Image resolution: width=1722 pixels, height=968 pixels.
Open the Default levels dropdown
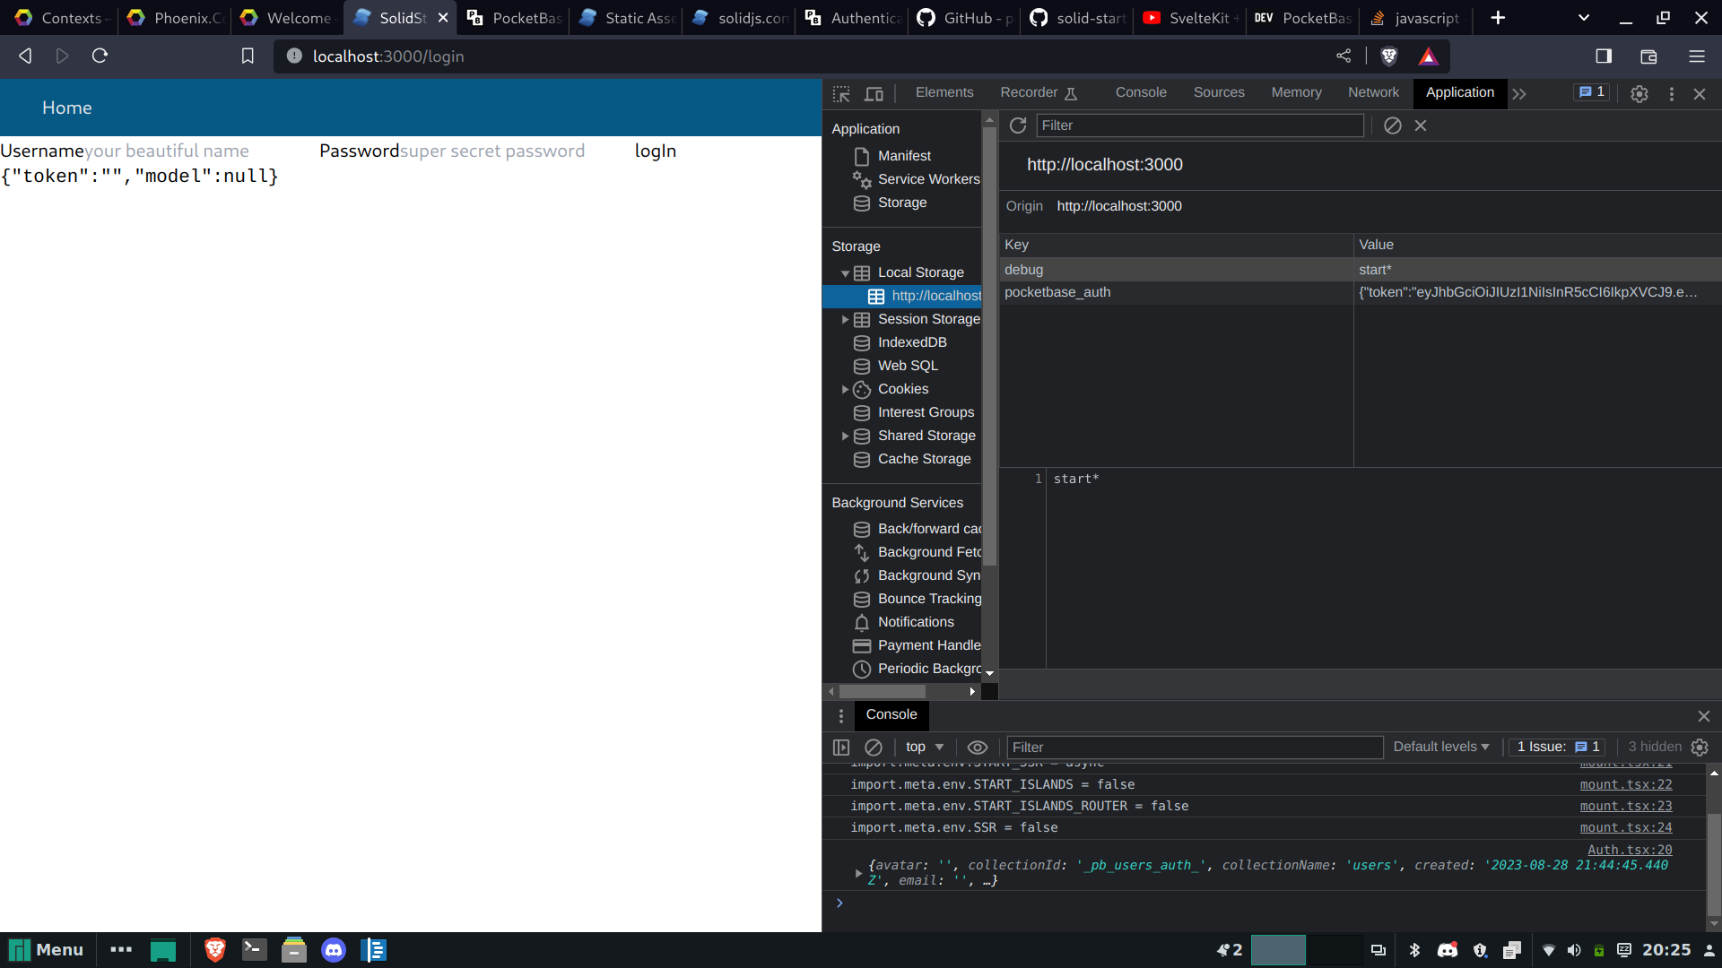pos(1441,747)
